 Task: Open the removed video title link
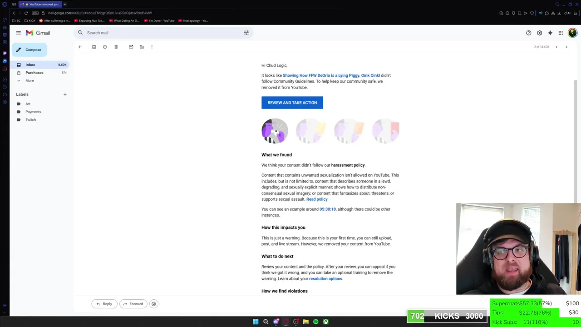point(331,75)
